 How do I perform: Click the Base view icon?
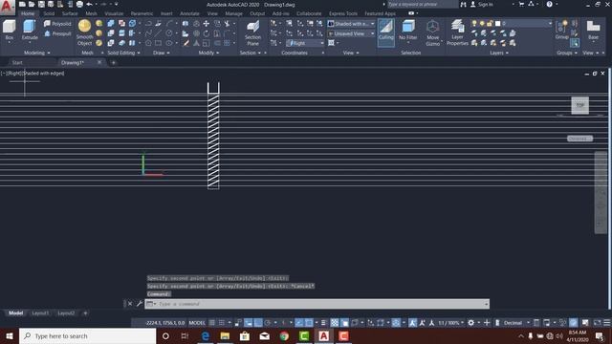click(x=593, y=30)
